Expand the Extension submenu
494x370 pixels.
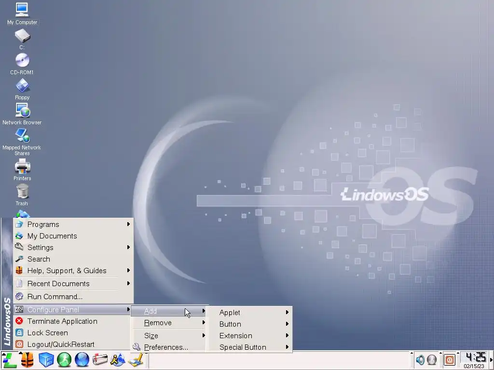(x=249, y=336)
